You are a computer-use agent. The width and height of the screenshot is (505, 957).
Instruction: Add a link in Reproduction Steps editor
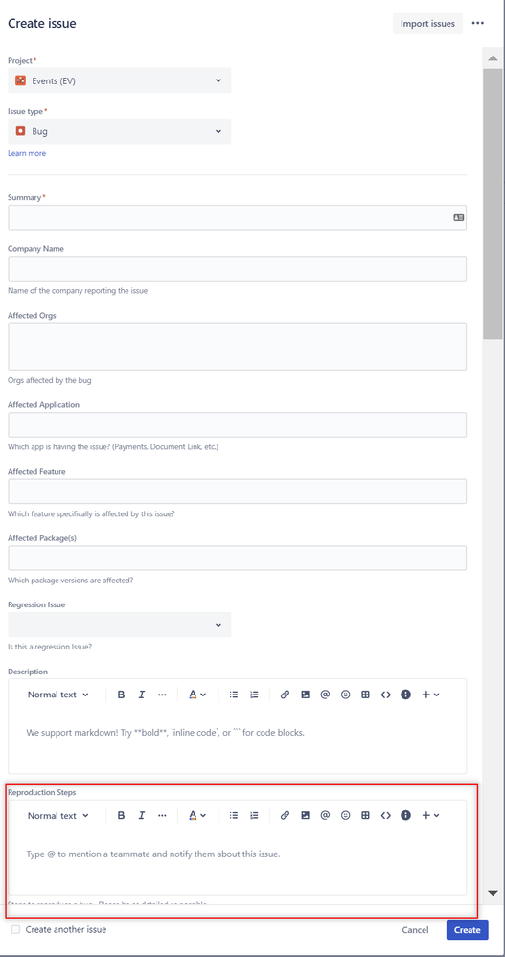click(285, 815)
